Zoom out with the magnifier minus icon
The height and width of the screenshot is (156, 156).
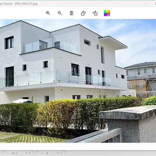click(60, 13)
